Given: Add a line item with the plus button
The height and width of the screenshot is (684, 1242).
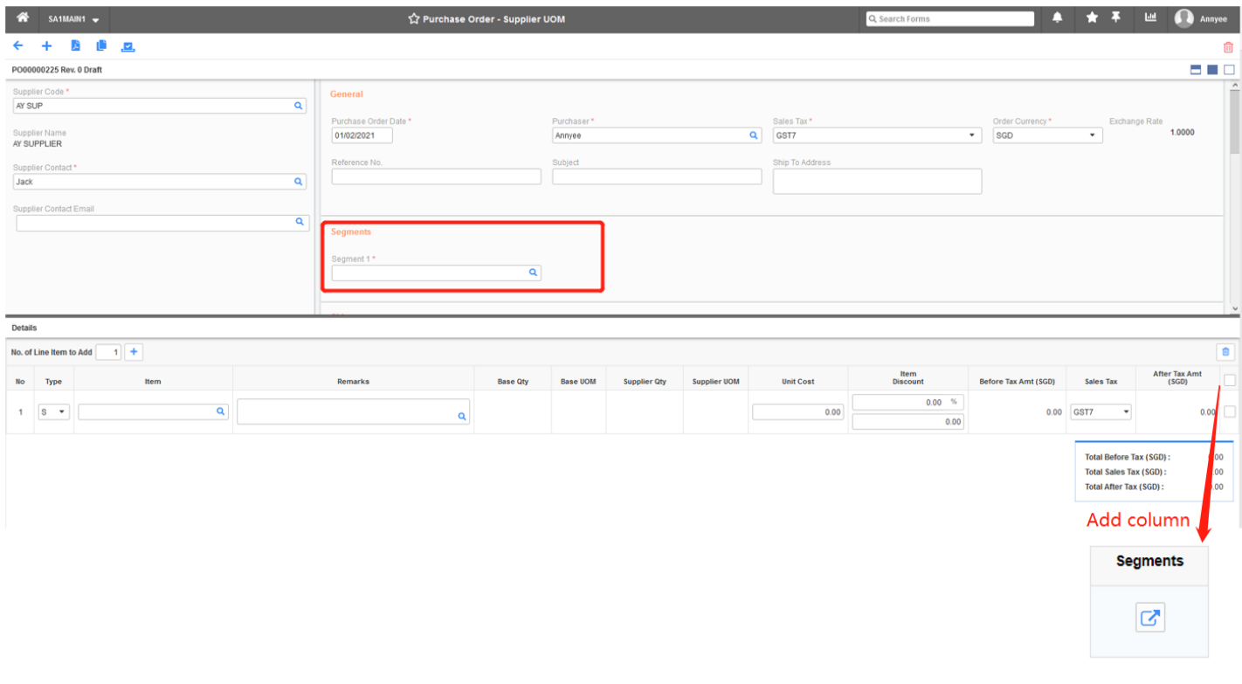Looking at the screenshot, I should (134, 351).
